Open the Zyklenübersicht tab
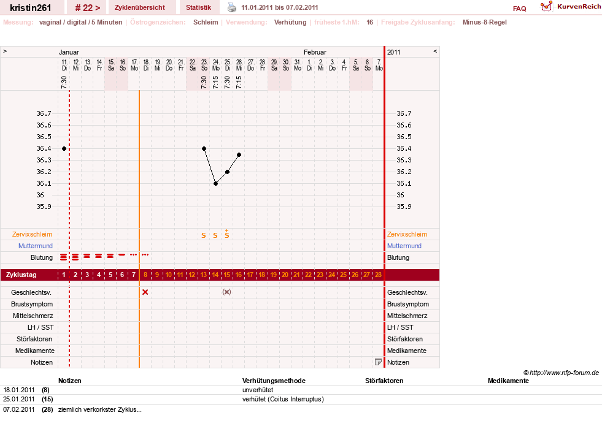 pyautogui.click(x=140, y=7)
